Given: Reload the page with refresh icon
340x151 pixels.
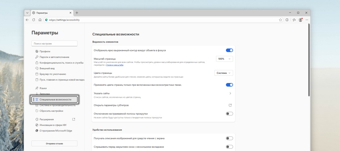Looking at the screenshot, I should click(33, 20).
